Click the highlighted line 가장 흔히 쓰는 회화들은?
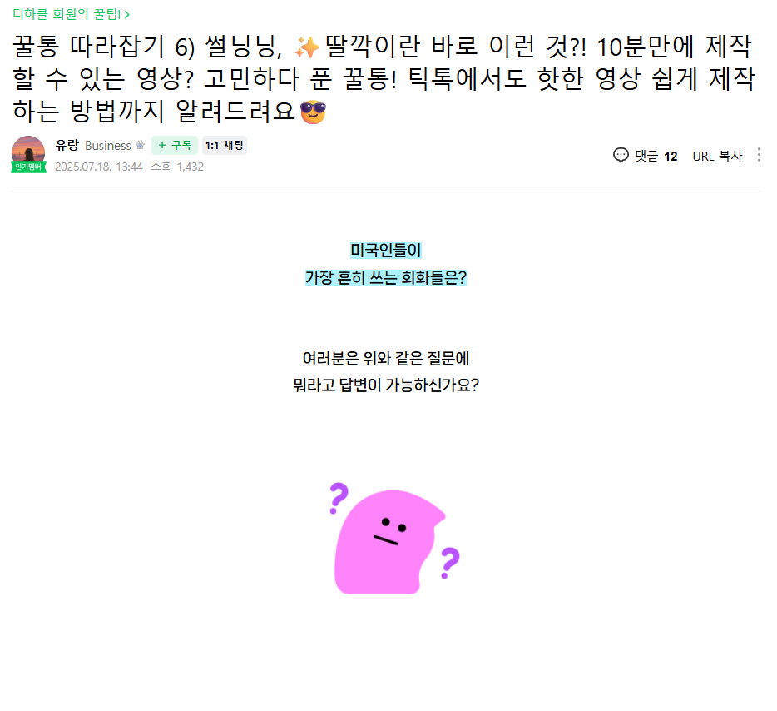 (385, 278)
